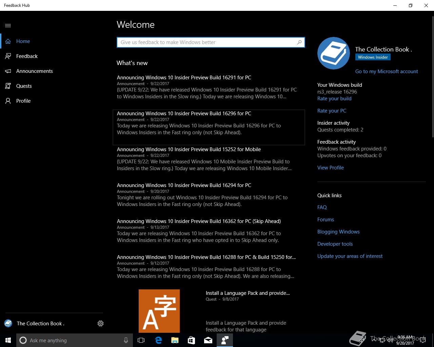Click small account avatar beside The Collection Book
Image resolution: width=434 pixels, height=347 pixels.
8,324
